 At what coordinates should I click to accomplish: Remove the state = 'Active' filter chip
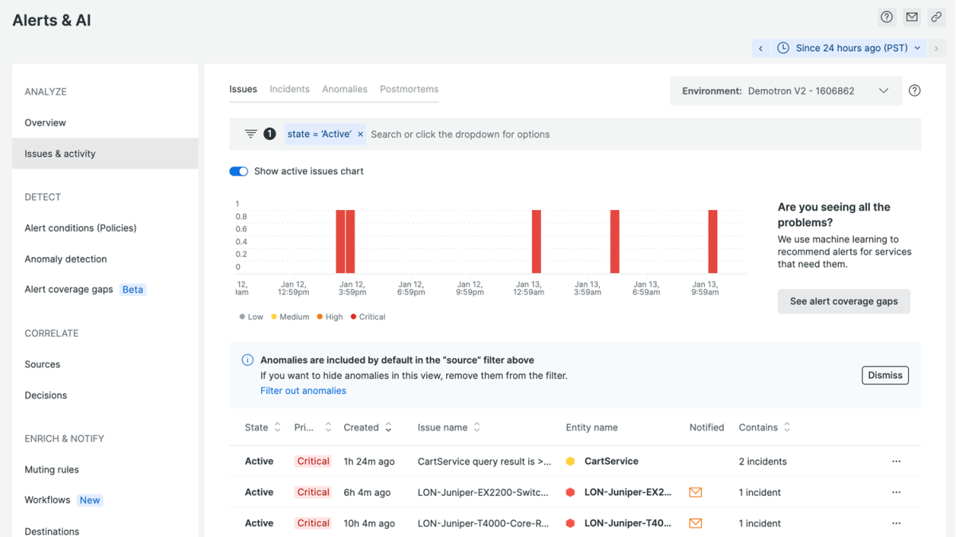[360, 134]
